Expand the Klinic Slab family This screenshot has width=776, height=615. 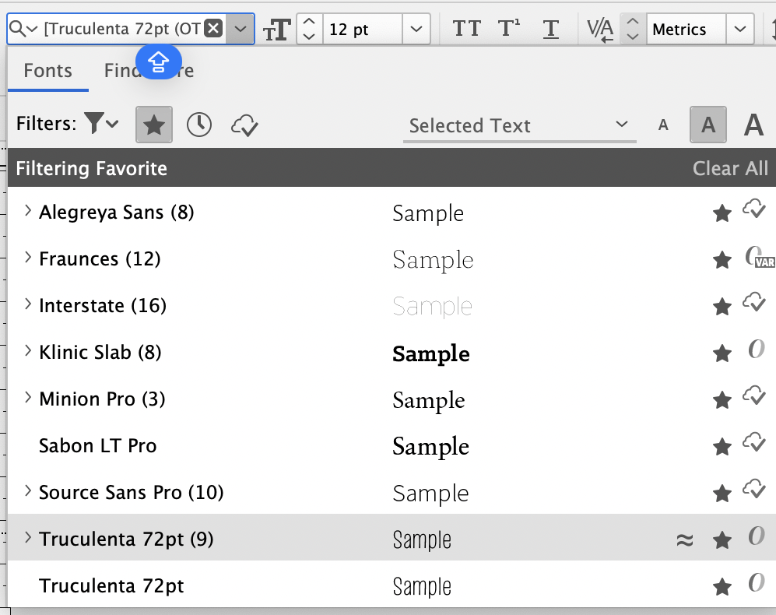pyautogui.click(x=28, y=350)
